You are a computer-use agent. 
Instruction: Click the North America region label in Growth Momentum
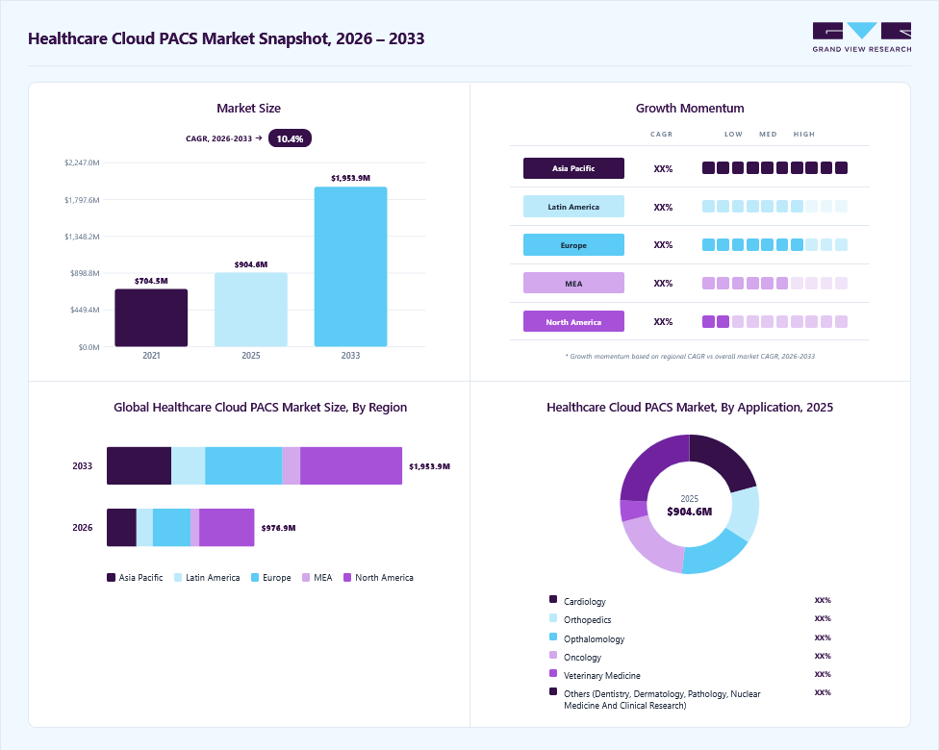[573, 321]
